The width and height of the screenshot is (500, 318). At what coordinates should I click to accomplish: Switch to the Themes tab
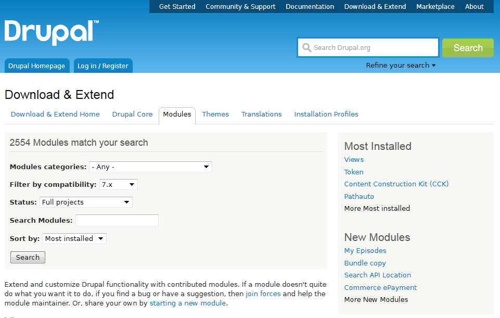tap(215, 114)
